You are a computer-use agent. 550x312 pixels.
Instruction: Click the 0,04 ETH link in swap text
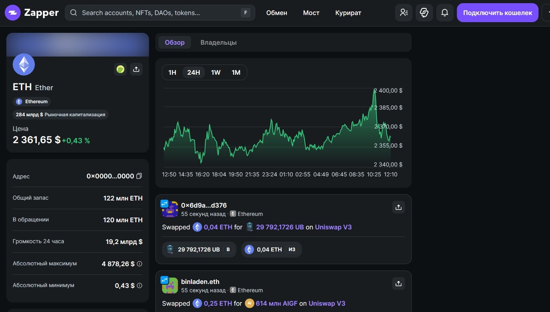[218, 227]
